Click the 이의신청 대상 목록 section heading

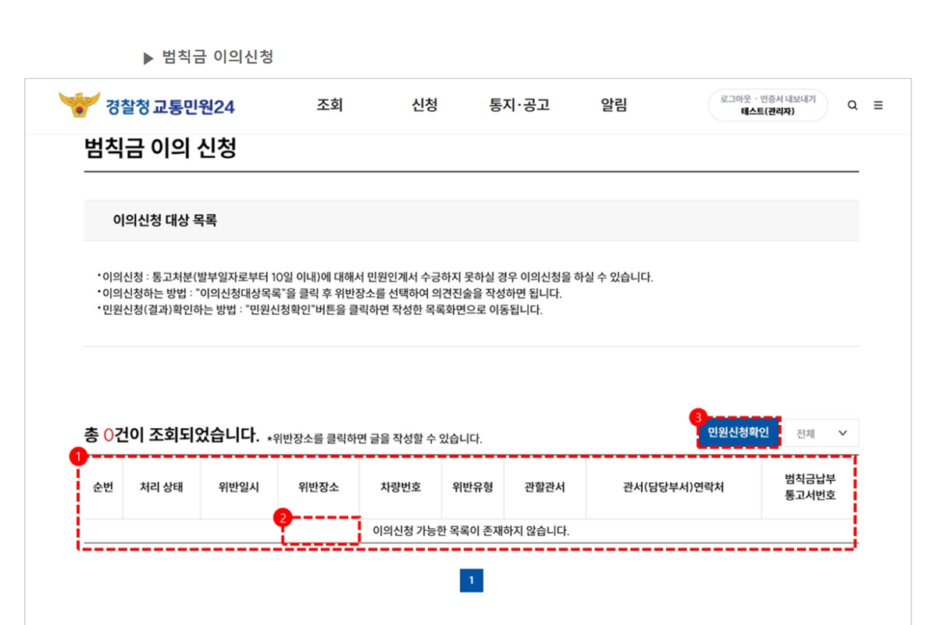click(x=165, y=220)
